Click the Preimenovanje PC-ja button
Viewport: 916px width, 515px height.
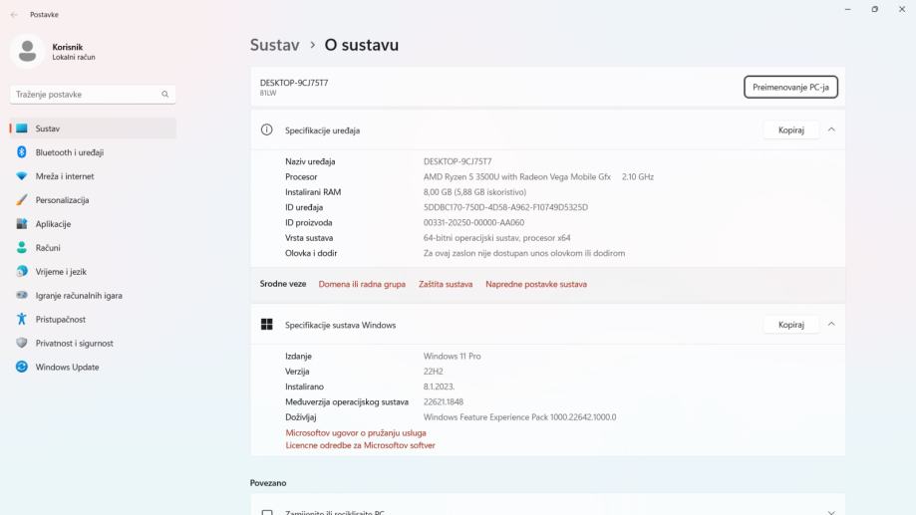point(790,88)
